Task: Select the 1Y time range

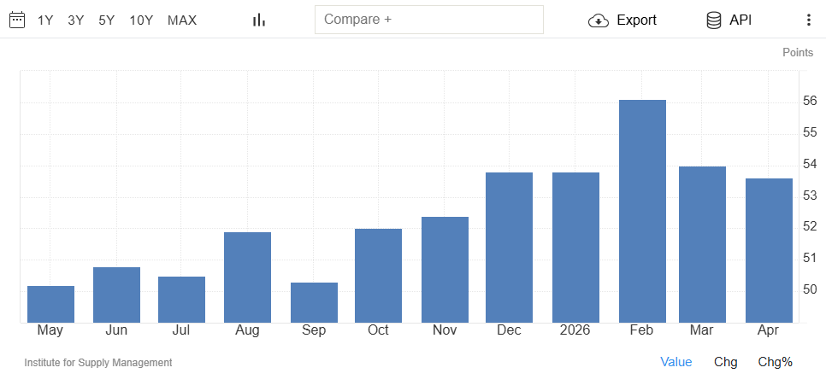Action: click(45, 20)
